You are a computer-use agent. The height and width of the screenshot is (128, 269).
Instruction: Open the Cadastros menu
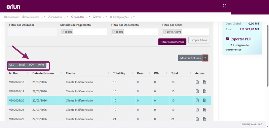coord(58,17)
